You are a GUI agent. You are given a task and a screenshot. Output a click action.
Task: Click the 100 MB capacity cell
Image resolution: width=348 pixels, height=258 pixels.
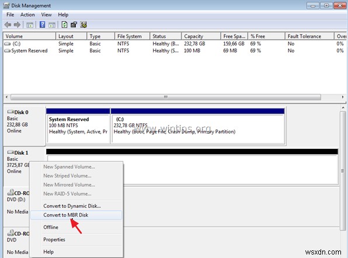pos(192,51)
